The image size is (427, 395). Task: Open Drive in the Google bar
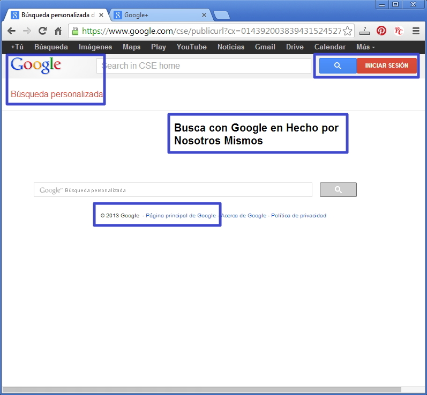click(x=295, y=47)
